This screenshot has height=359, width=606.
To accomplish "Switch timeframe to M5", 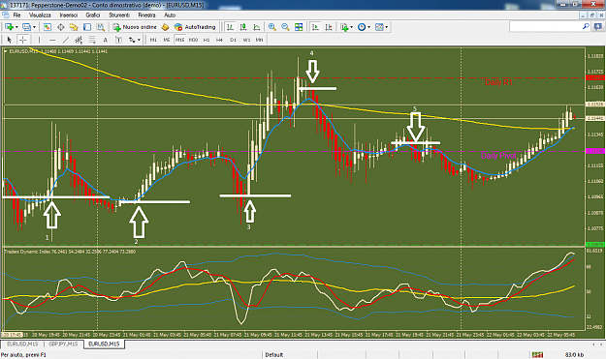I will (167, 40).
